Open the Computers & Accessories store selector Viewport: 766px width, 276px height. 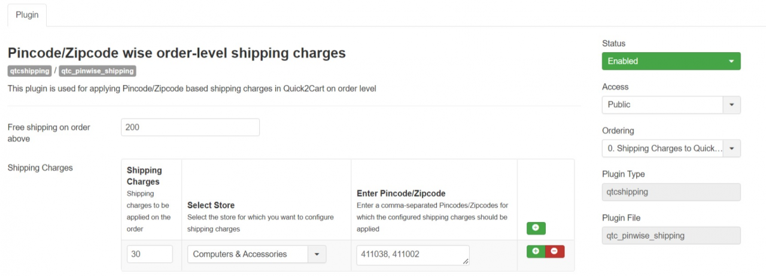coord(257,254)
